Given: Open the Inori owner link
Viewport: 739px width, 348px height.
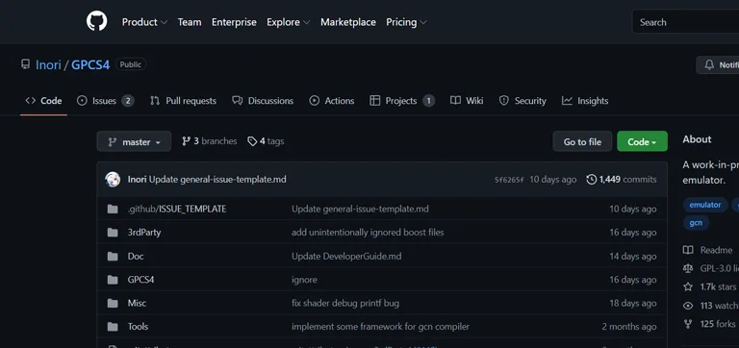Looking at the screenshot, I should tap(48, 64).
